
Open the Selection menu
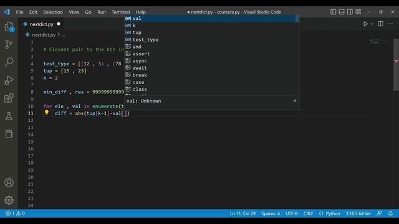pos(53,12)
